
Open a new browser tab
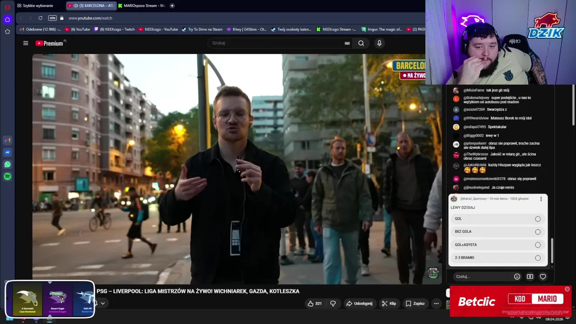click(x=172, y=5)
